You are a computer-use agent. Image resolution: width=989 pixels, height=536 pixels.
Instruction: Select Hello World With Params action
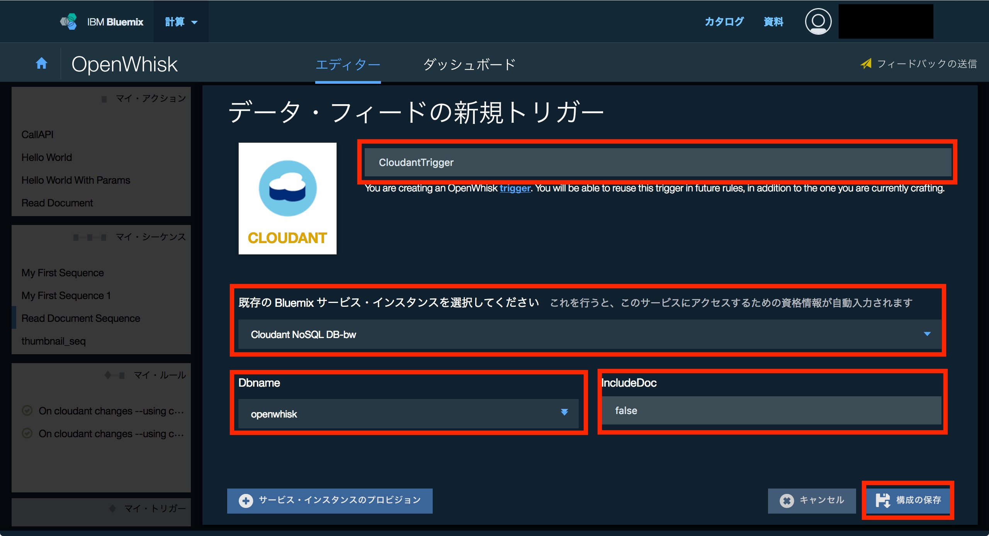click(76, 180)
